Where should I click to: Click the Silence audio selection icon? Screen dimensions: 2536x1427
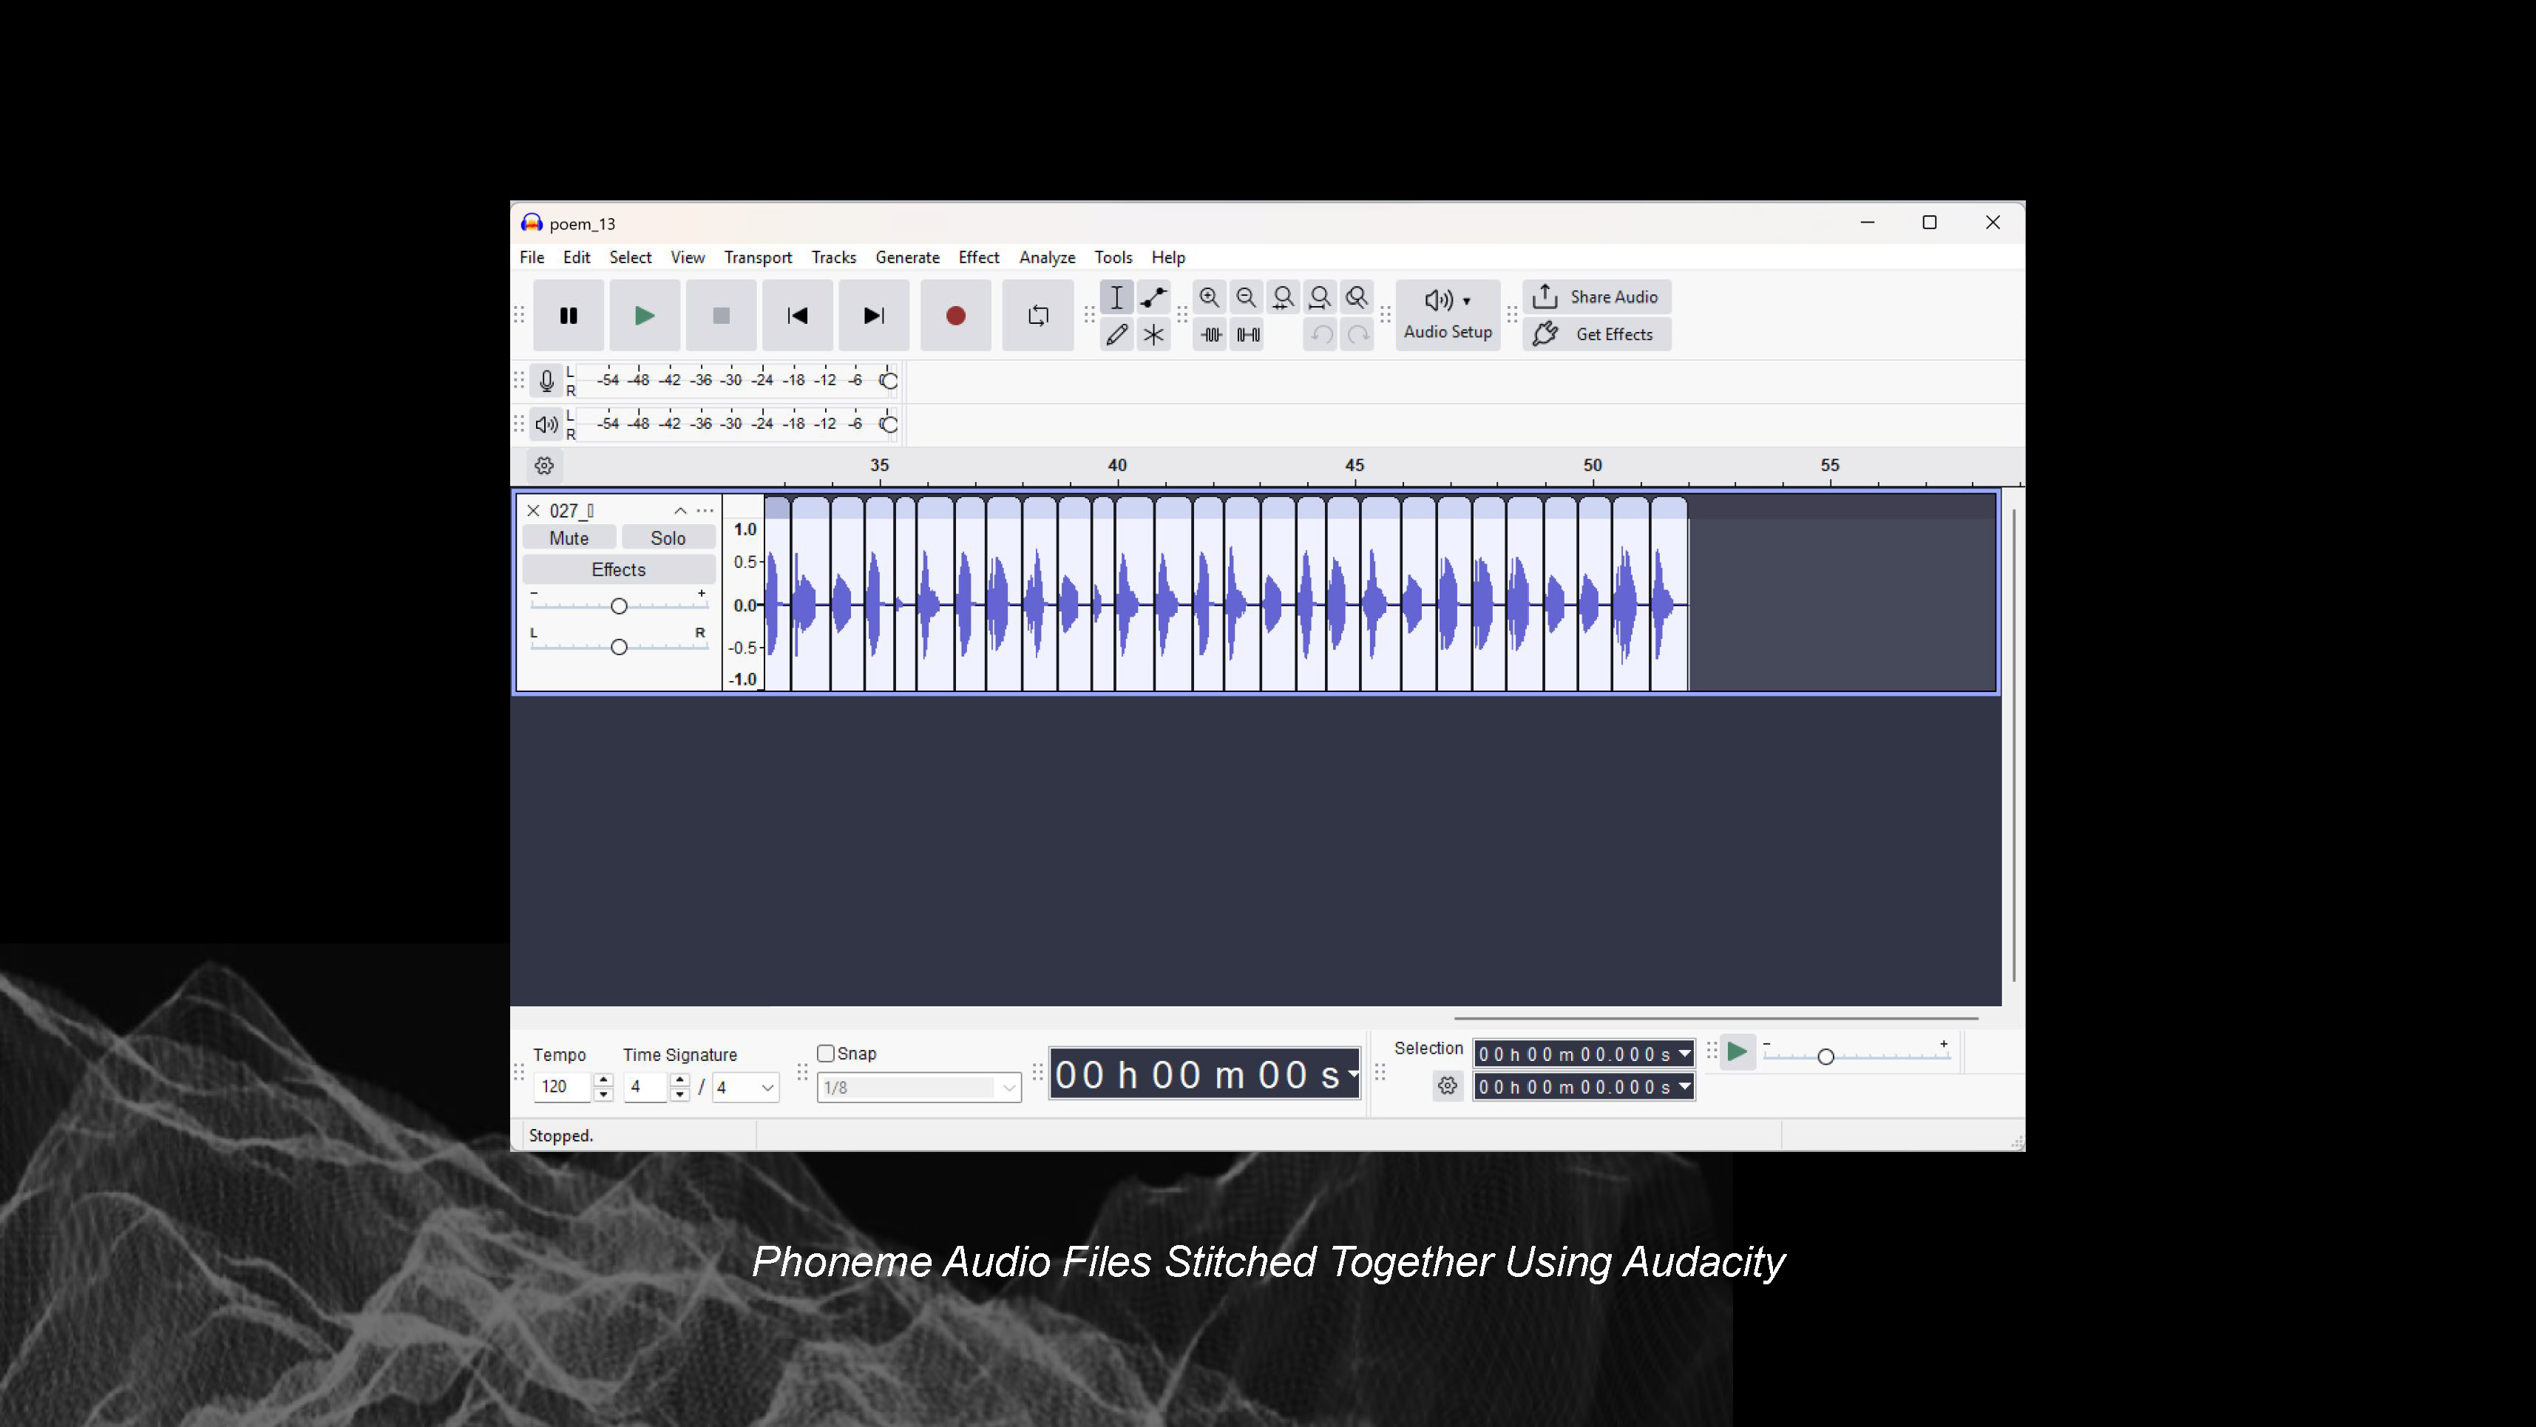[1247, 335]
